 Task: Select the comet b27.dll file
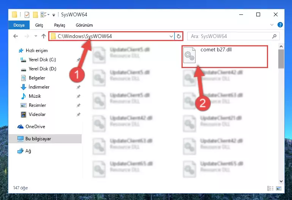click(x=225, y=57)
